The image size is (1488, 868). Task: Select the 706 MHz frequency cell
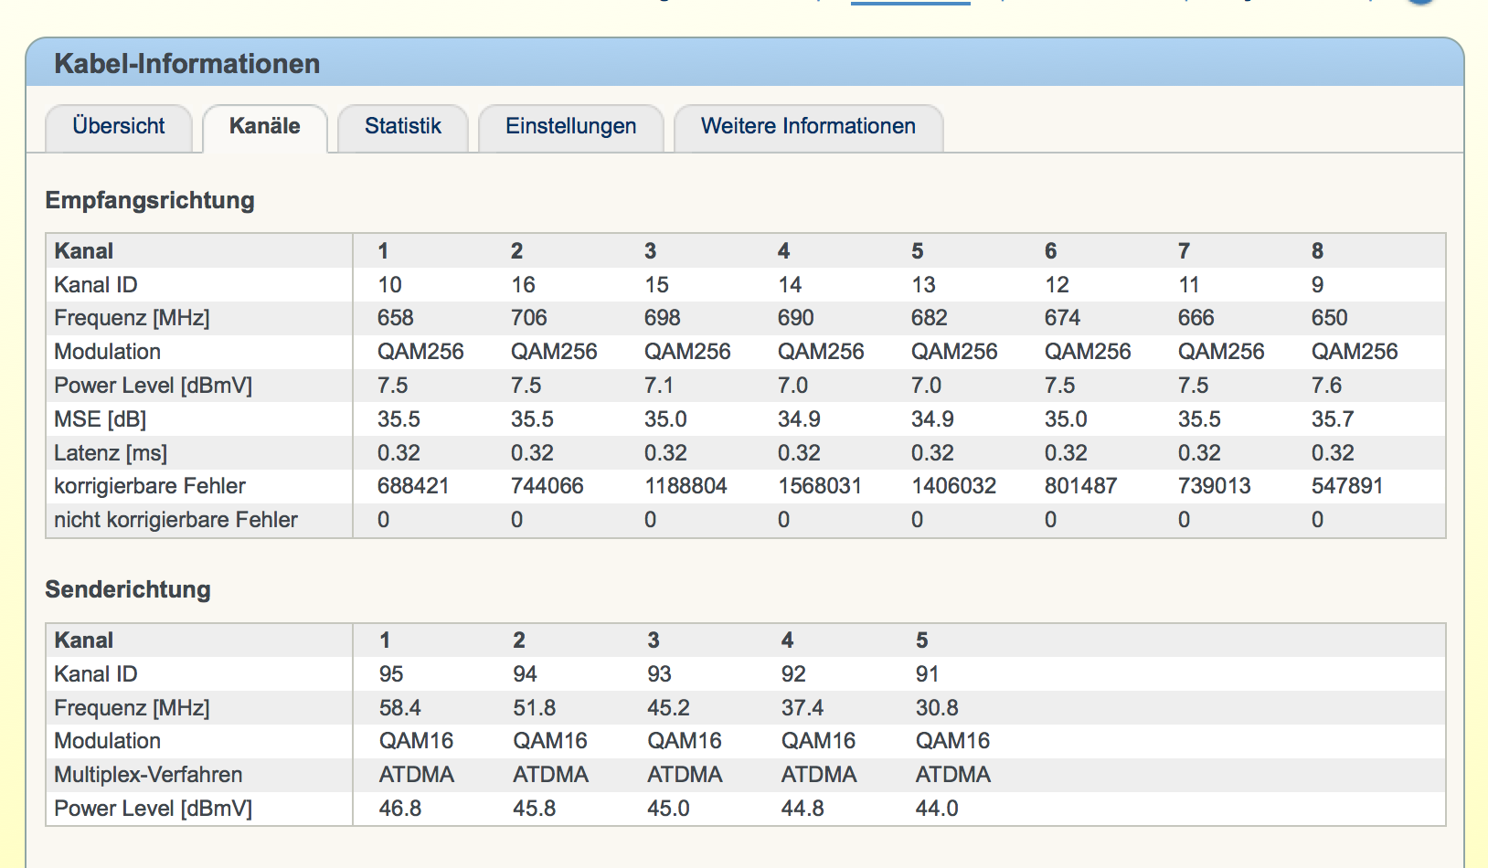tap(528, 318)
